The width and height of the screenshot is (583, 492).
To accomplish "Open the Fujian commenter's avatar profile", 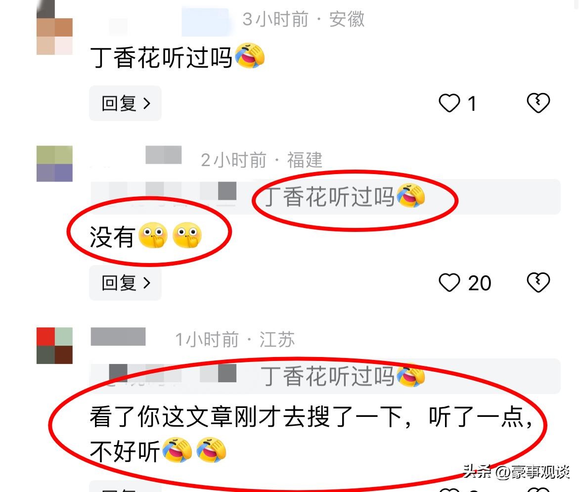I will [55, 164].
